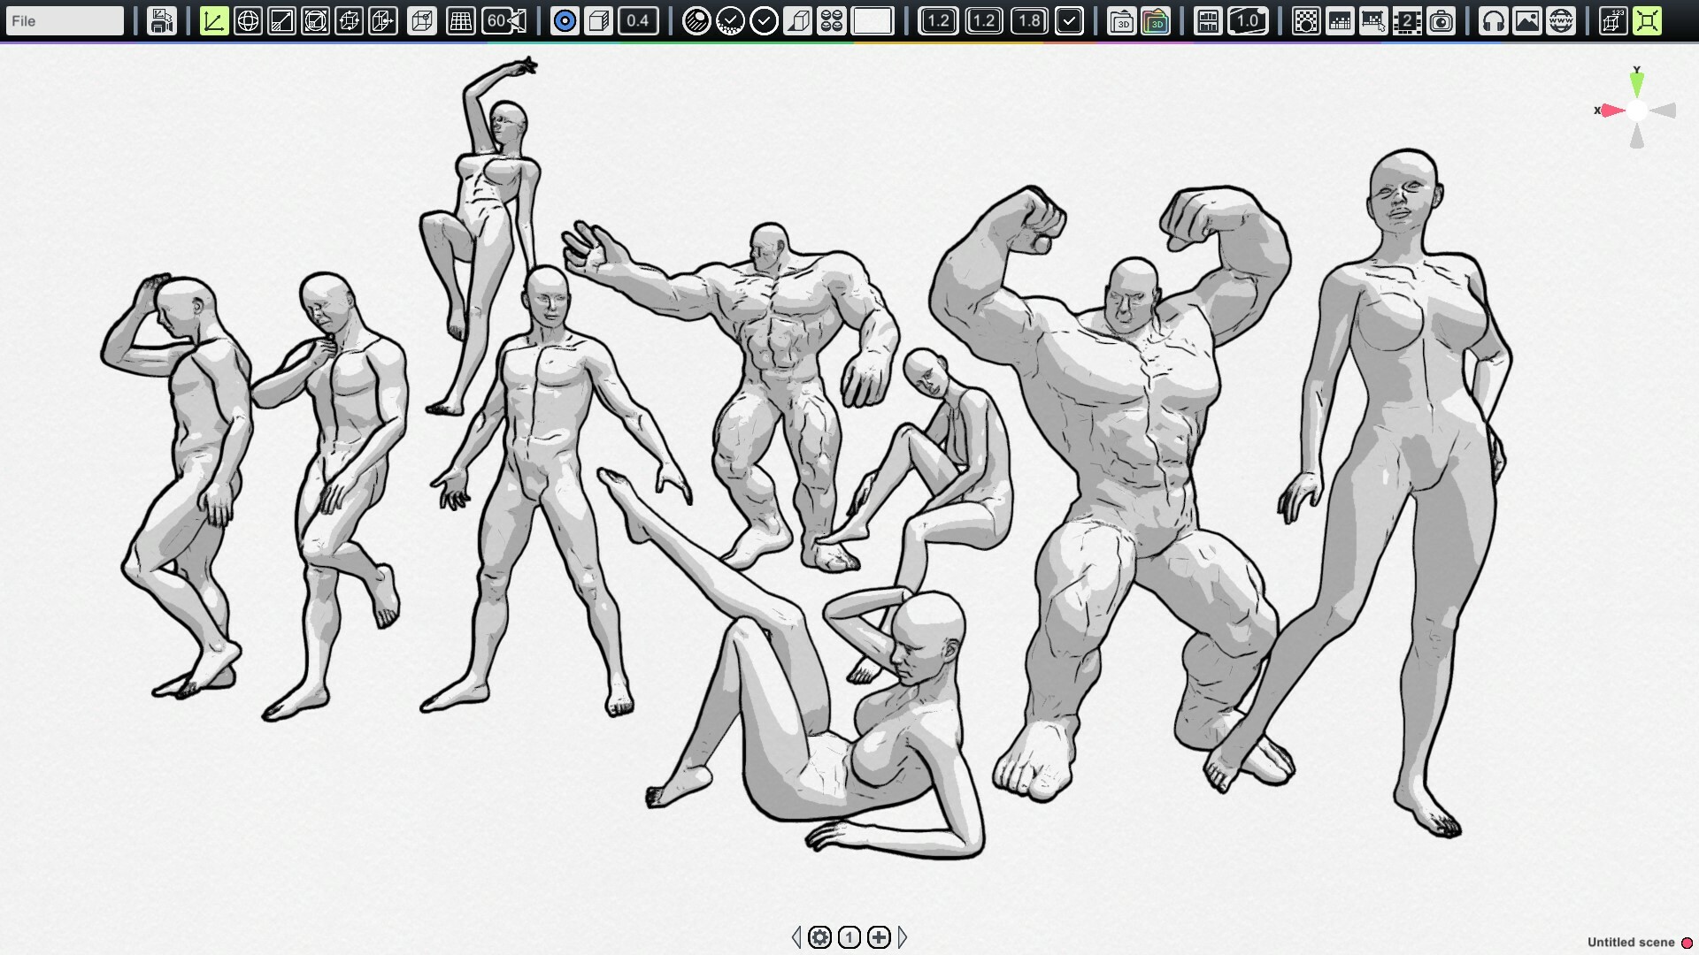This screenshot has width=1699, height=955.
Task: Click the left arrow beside the page number
Action: point(796,936)
